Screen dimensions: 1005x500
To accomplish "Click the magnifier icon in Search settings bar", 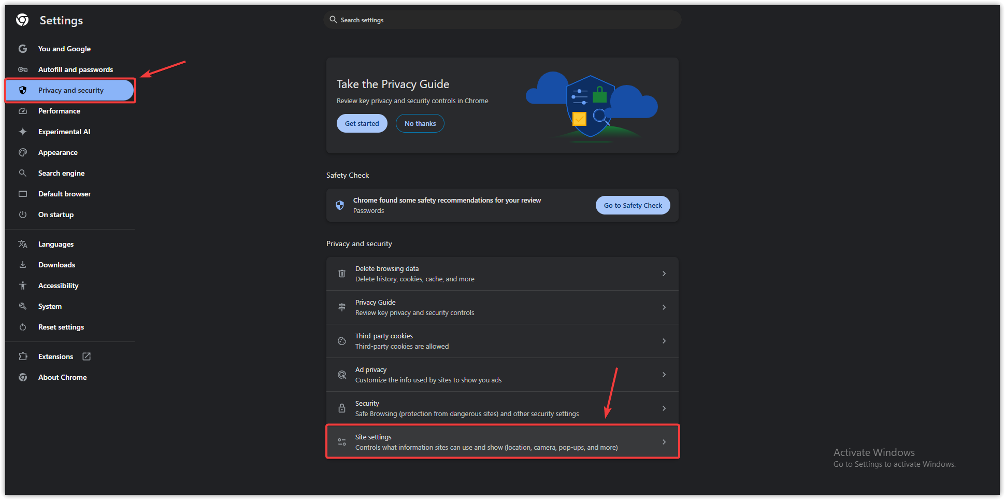I will pos(333,20).
